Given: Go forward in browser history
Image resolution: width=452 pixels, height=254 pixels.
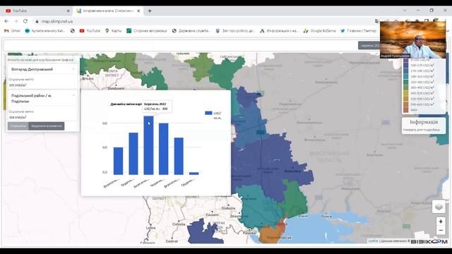Looking at the screenshot, I should pyautogui.click(x=16, y=21).
